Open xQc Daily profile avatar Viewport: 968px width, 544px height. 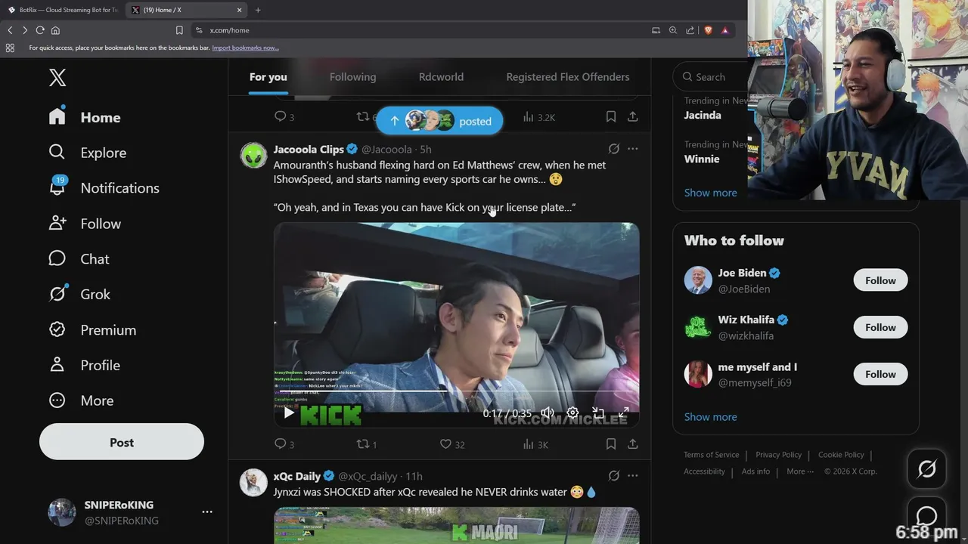254,482
